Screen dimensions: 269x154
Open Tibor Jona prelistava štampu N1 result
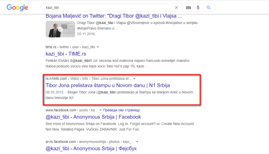tap(108, 85)
